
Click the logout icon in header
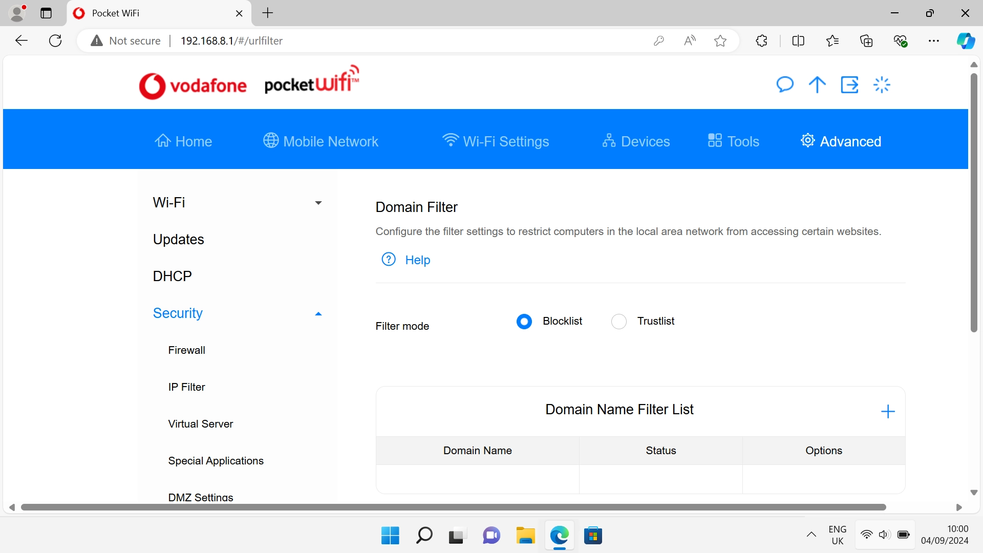[849, 84]
